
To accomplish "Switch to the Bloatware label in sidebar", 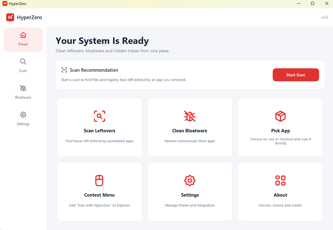I will (23, 97).
